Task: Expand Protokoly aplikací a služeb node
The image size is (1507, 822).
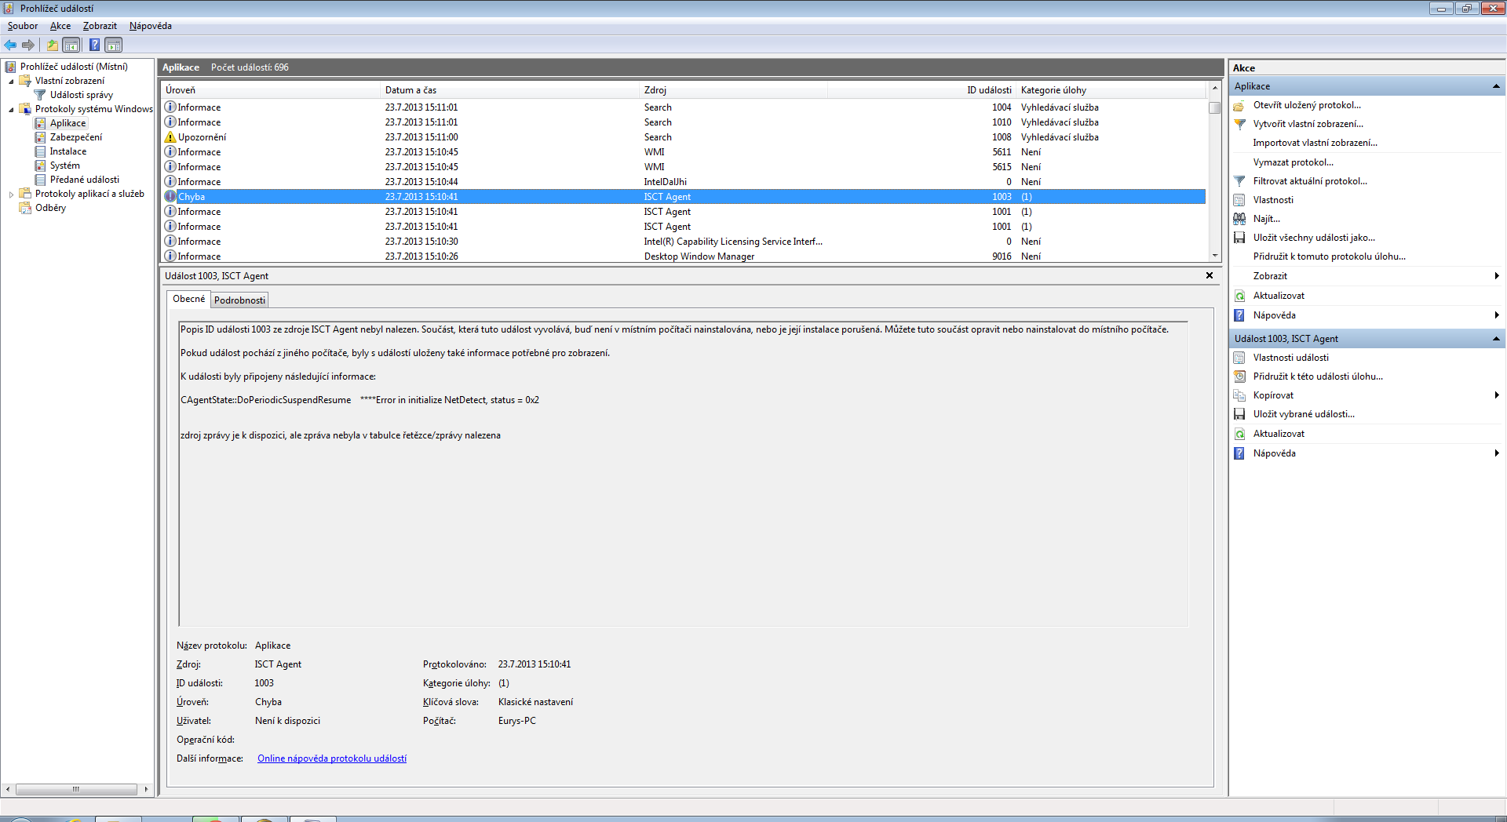Action: [11, 194]
